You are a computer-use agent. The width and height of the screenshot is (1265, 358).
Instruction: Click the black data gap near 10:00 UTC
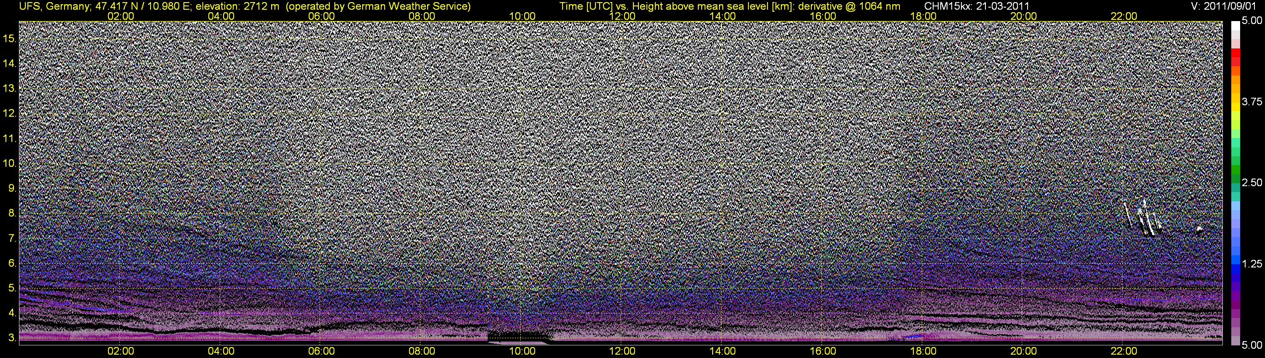click(x=519, y=337)
